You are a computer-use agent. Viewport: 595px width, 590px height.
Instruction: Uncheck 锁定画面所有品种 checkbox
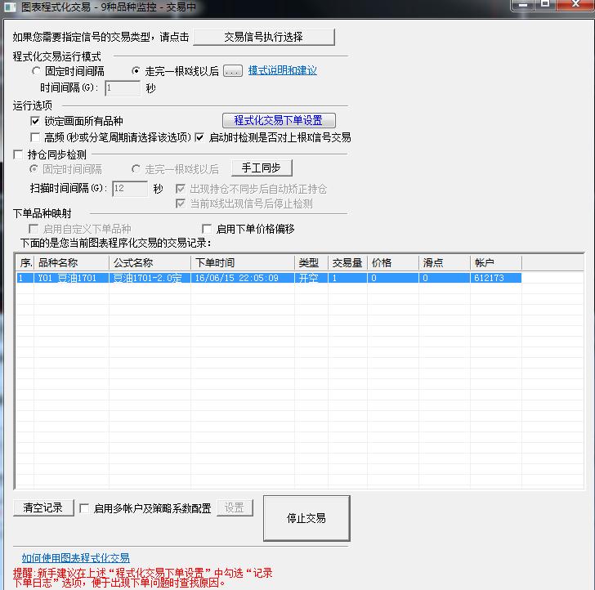(x=35, y=121)
